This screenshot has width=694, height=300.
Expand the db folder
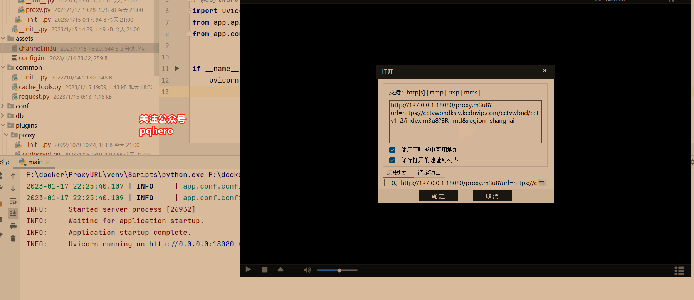pyautogui.click(x=3, y=116)
